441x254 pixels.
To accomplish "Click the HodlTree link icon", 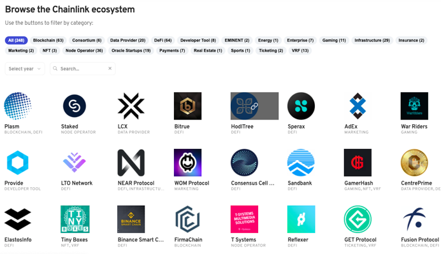I will pos(254,106).
